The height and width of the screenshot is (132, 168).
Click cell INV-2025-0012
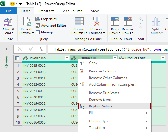pyautogui.click(x=46, y=66)
